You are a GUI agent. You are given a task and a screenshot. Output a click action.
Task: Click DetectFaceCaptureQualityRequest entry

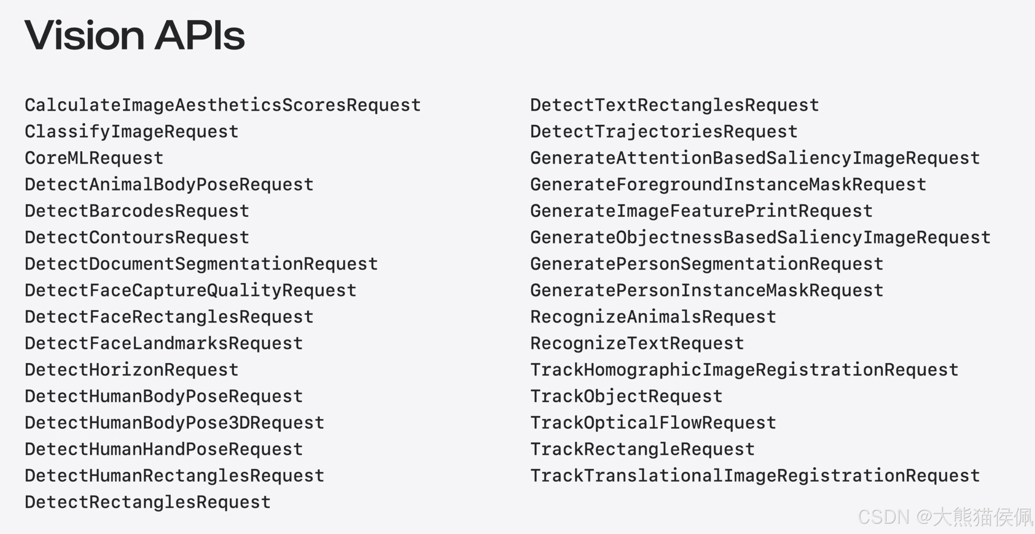pyautogui.click(x=190, y=291)
